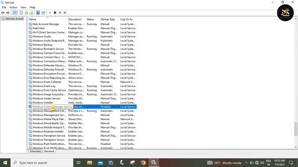
Task: Click the scrollbar up arrow
Action: pos(296,19)
